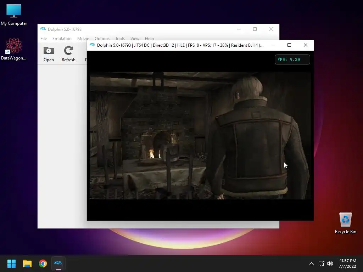Open the Options menu
363x272 pixels.
(102, 38)
